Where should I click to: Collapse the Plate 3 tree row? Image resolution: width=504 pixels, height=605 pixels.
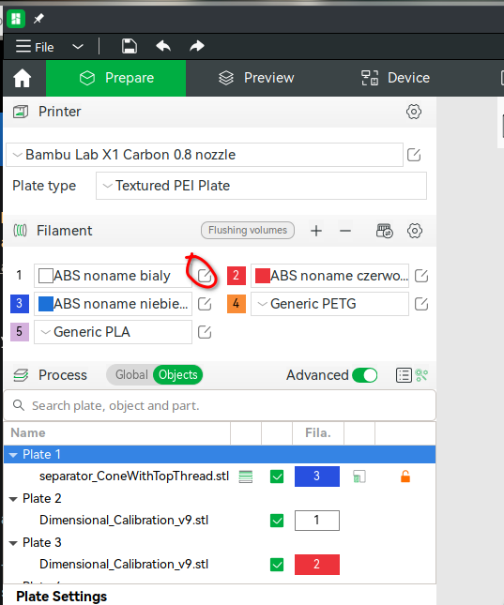pos(13,543)
